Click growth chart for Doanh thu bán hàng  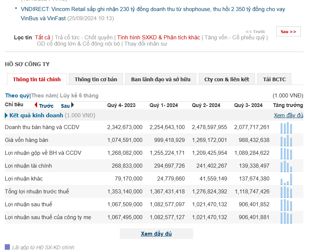pyautogui.click(x=286, y=128)
